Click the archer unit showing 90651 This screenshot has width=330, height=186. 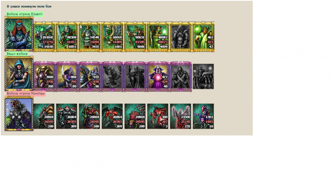(135, 37)
